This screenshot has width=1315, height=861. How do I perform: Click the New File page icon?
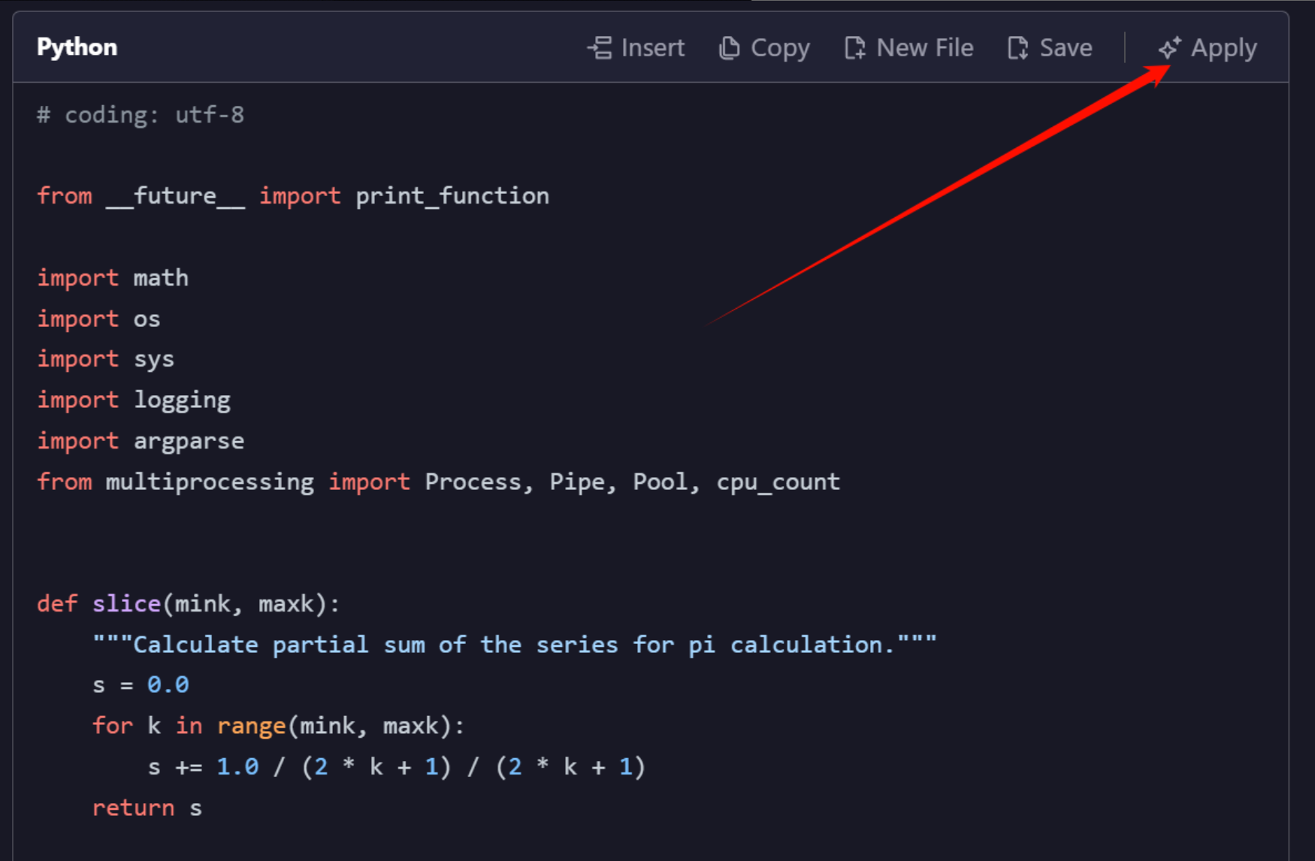[854, 48]
